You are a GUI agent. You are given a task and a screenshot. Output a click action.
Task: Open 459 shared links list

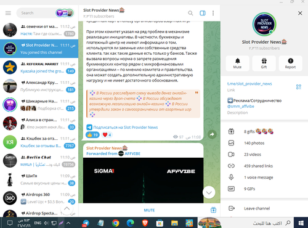pyautogui.click(x=264, y=166)
